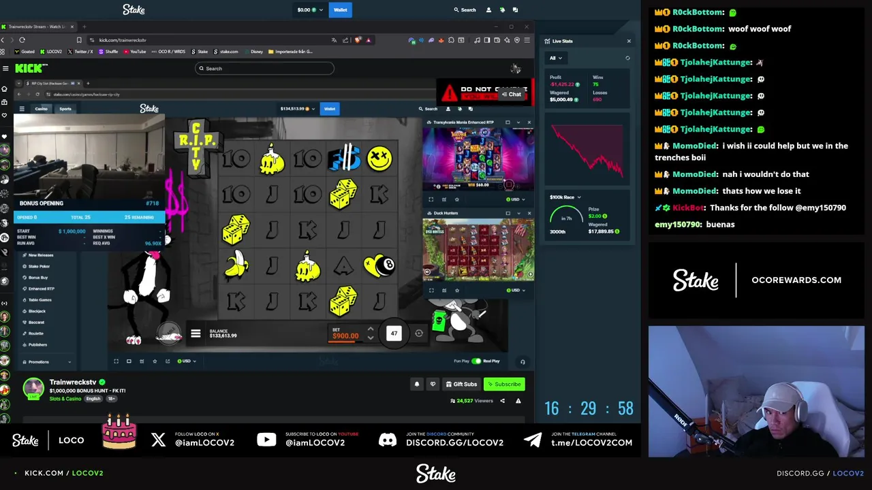Click live stats icon under the main game

142,361
